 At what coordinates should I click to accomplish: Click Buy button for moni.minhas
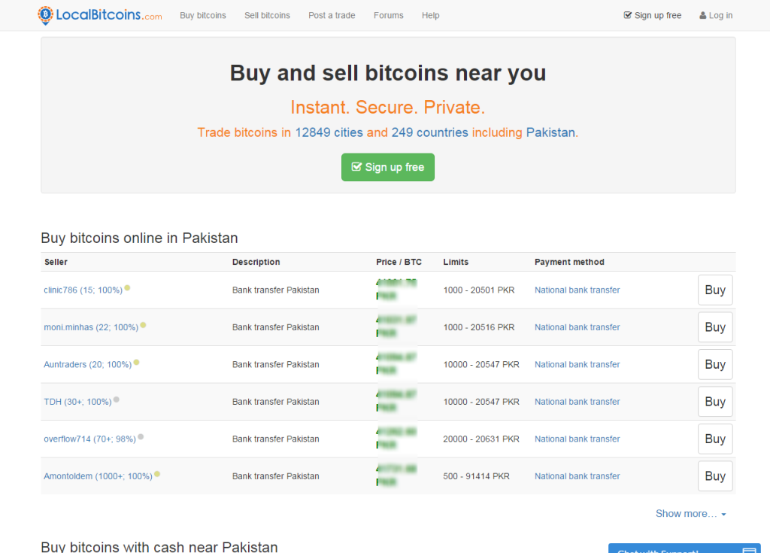(x=715, y=327)
